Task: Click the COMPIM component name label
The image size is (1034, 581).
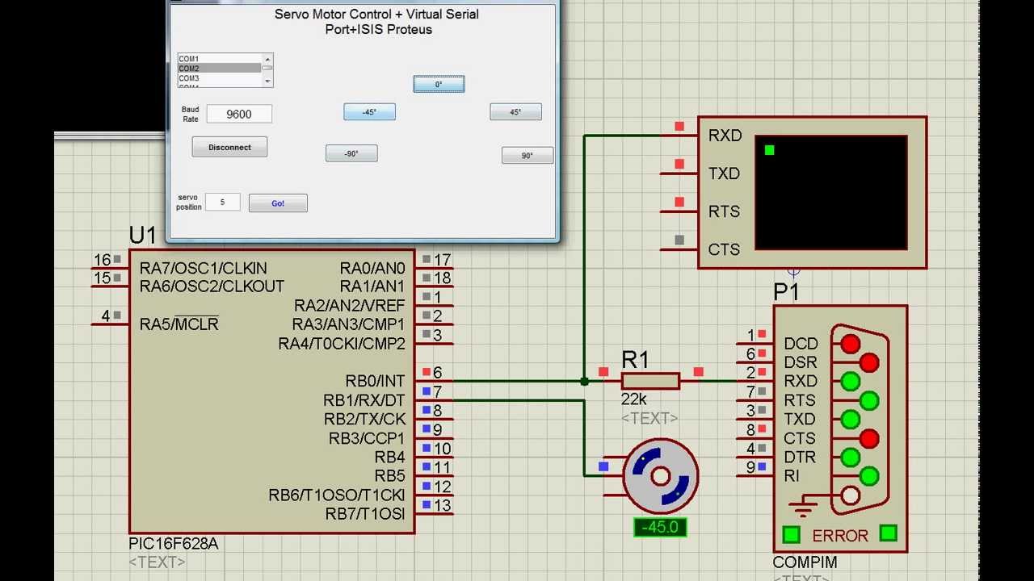Action: coord(805,562)
